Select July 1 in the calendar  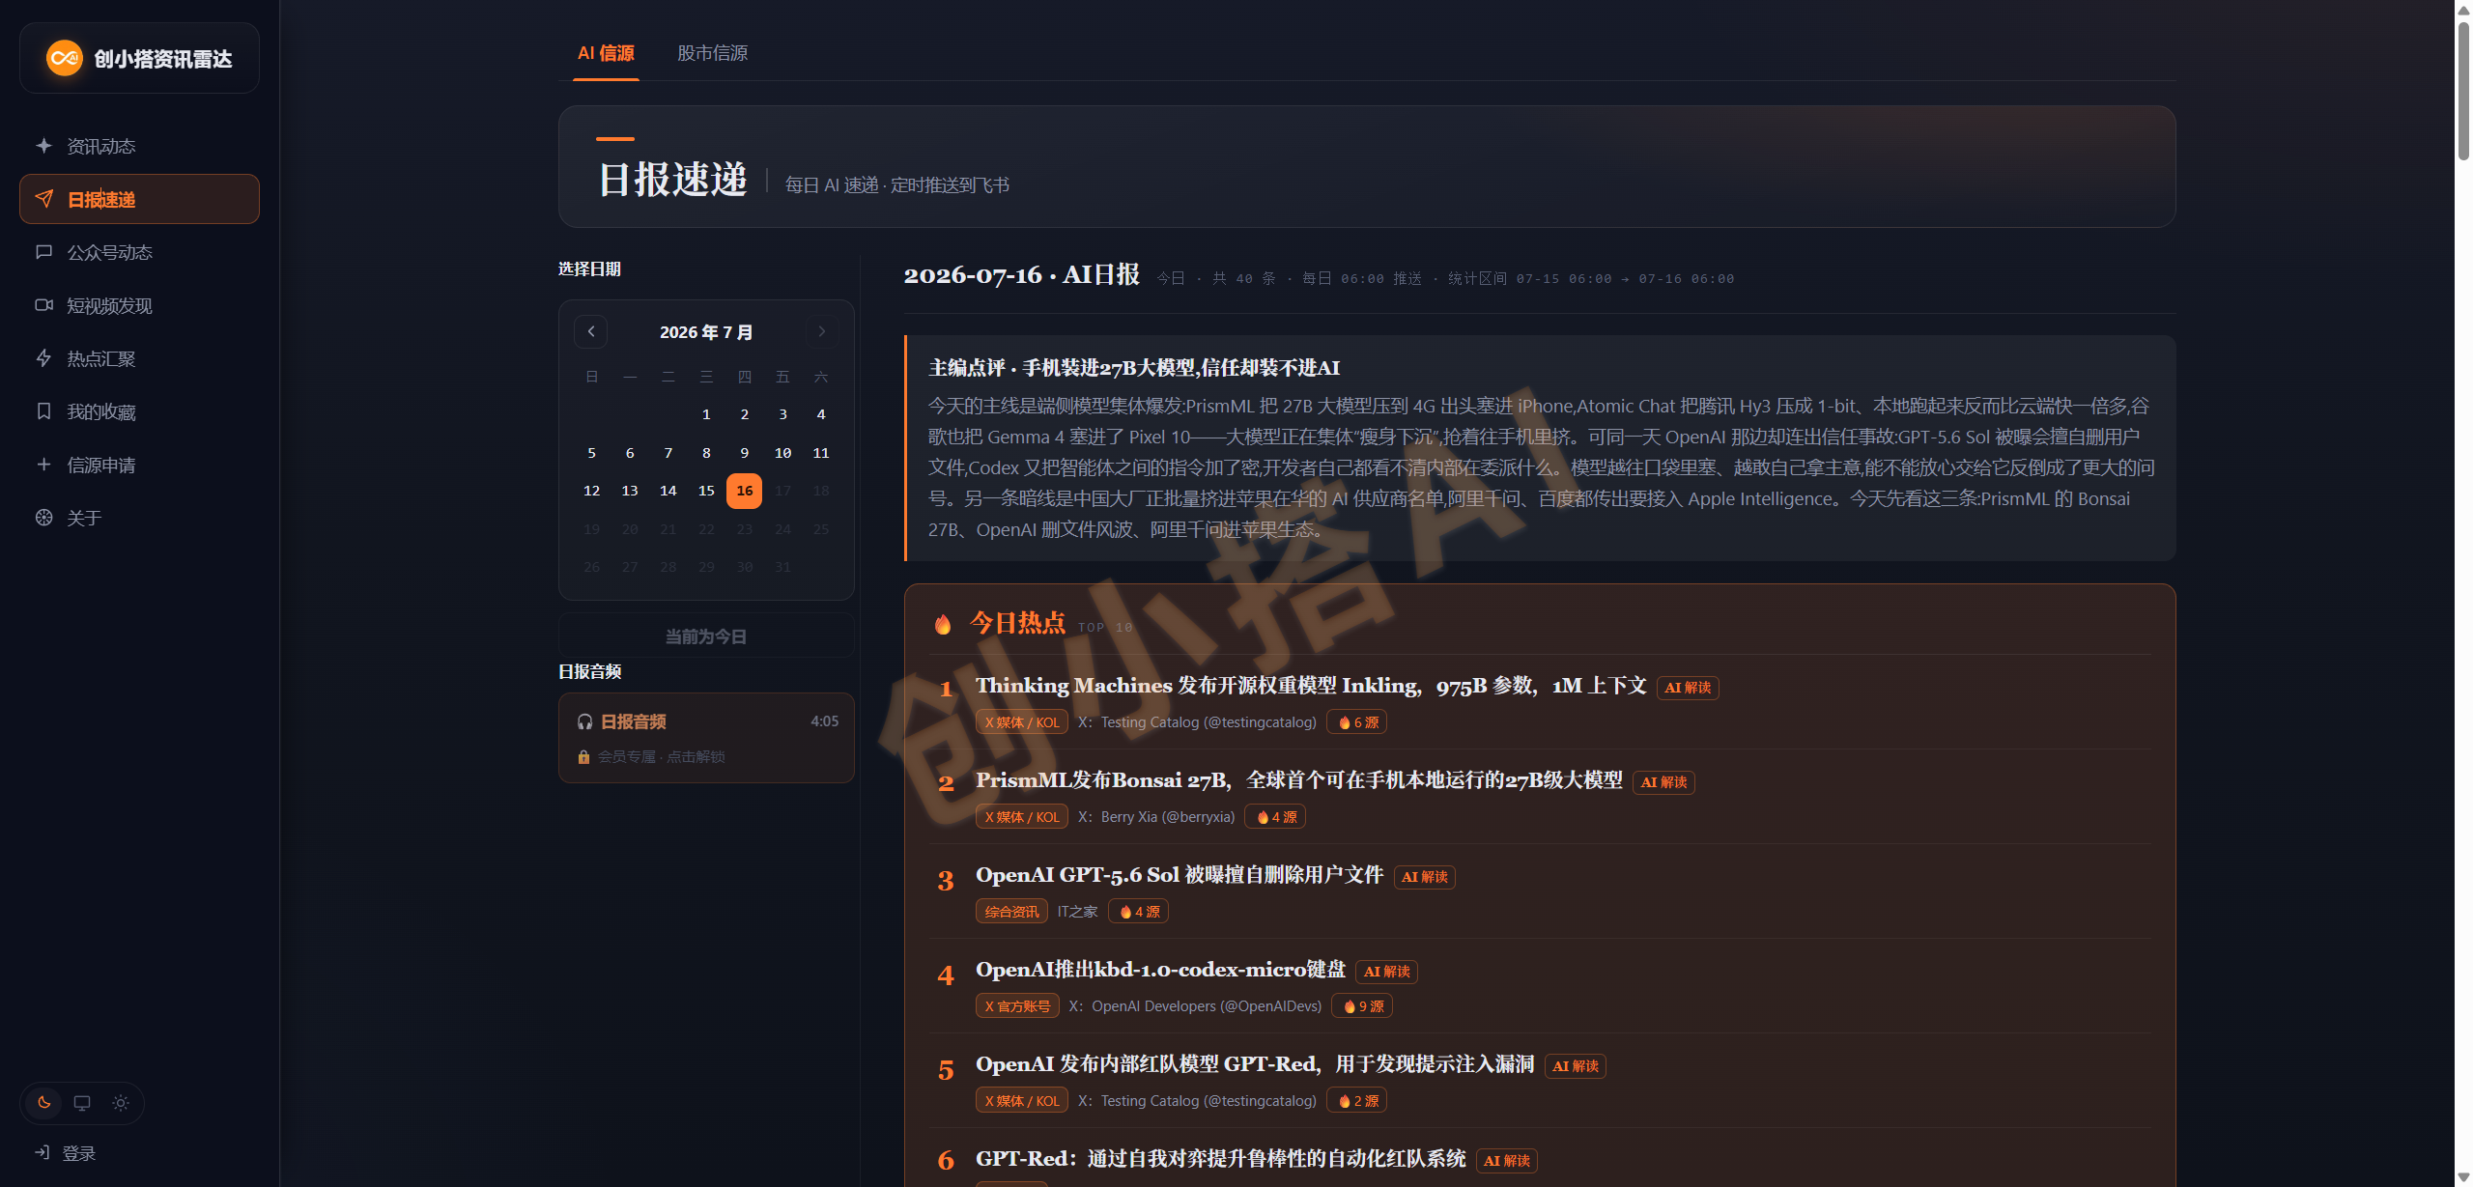tap(706, 414)
